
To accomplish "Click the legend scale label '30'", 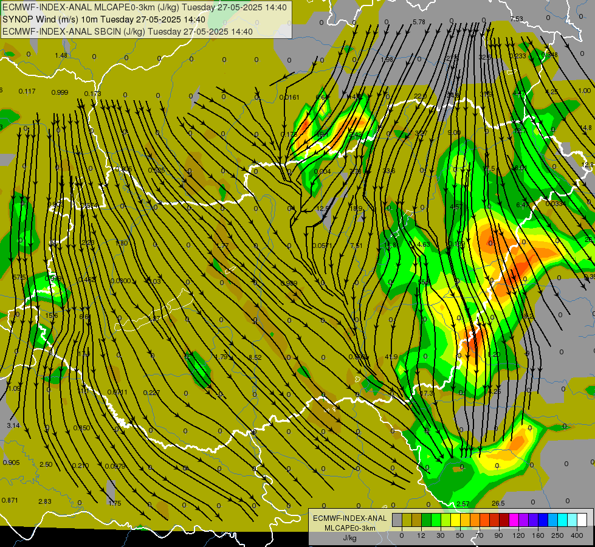I will [x=440, y=535].
